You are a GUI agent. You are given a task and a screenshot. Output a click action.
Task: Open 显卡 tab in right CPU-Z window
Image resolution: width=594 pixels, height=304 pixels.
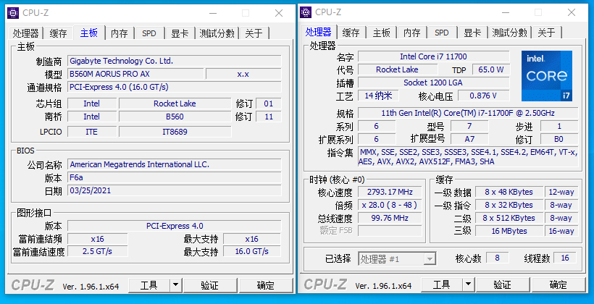pos(472,33)
